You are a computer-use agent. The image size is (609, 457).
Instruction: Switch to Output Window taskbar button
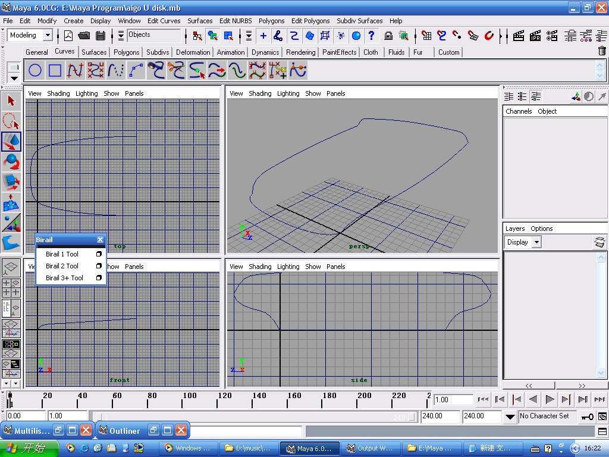coord(370,448)
